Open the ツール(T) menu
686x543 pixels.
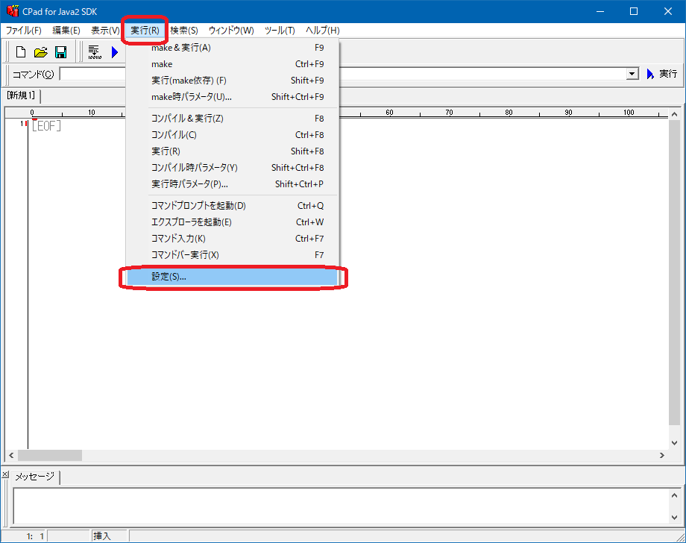280,30
